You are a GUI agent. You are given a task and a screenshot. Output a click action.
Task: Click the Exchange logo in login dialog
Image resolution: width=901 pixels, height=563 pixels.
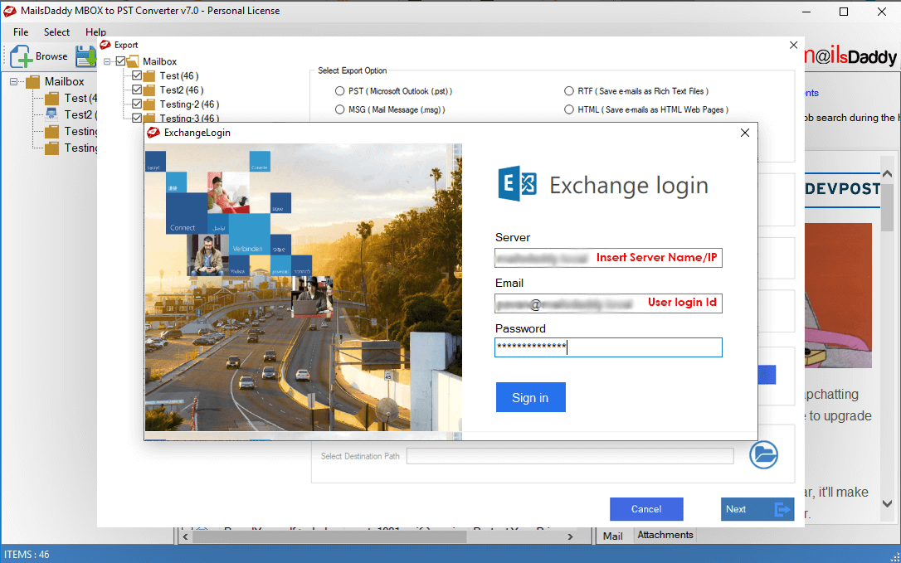[517, 184]
